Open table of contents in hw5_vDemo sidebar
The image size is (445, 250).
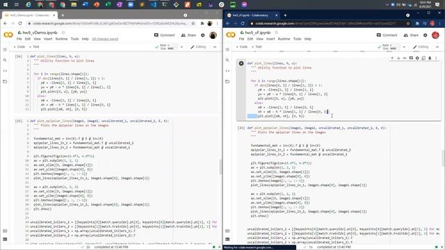tap(5, 49)
